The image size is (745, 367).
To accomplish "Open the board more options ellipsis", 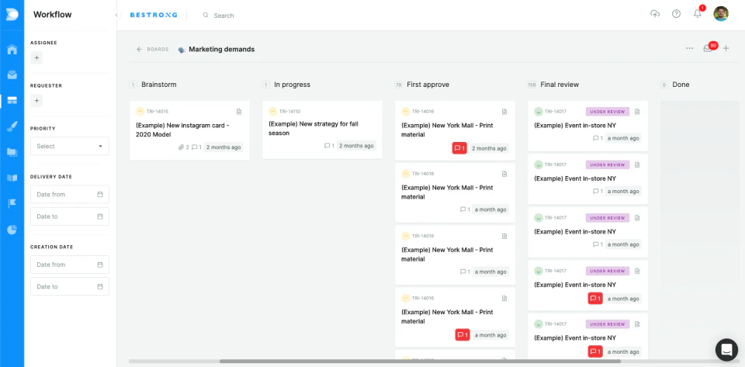I will (x=689, y=48).
